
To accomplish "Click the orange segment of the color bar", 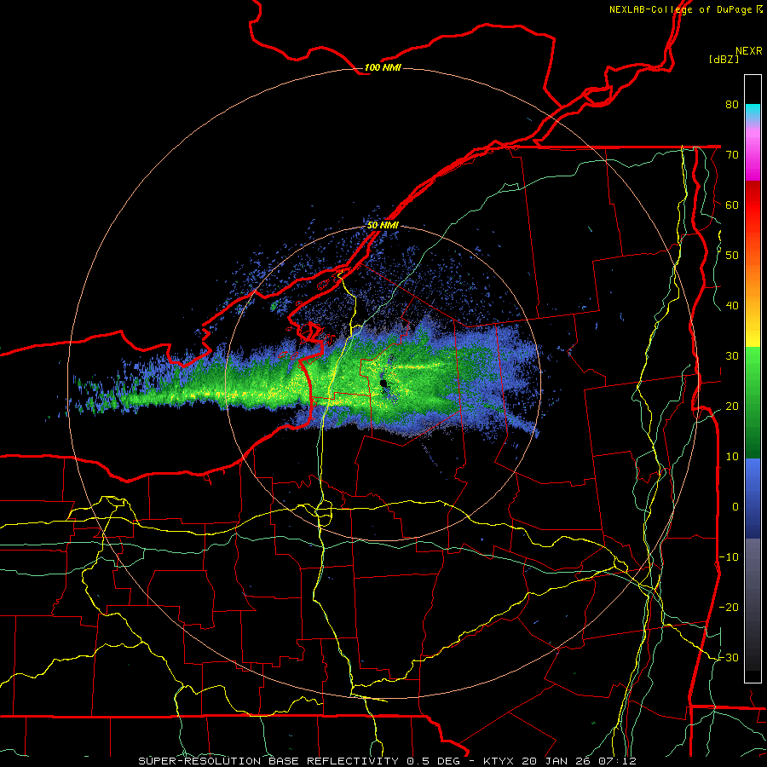I will [753, 281].
